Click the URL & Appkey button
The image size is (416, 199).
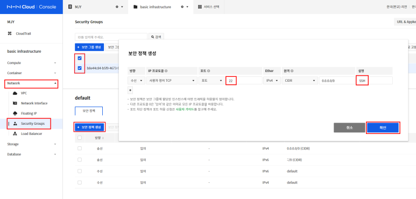pos(405,22)
